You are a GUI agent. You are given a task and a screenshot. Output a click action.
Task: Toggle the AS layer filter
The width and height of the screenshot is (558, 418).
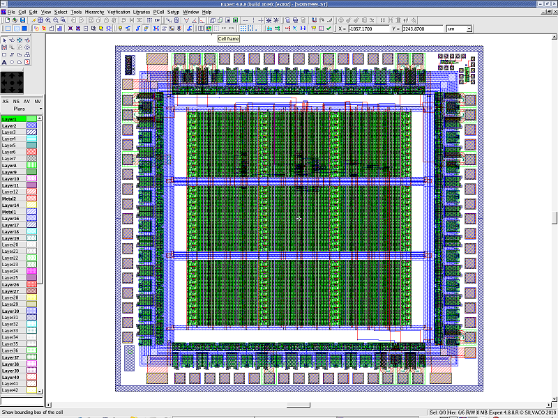pos(6,102)
